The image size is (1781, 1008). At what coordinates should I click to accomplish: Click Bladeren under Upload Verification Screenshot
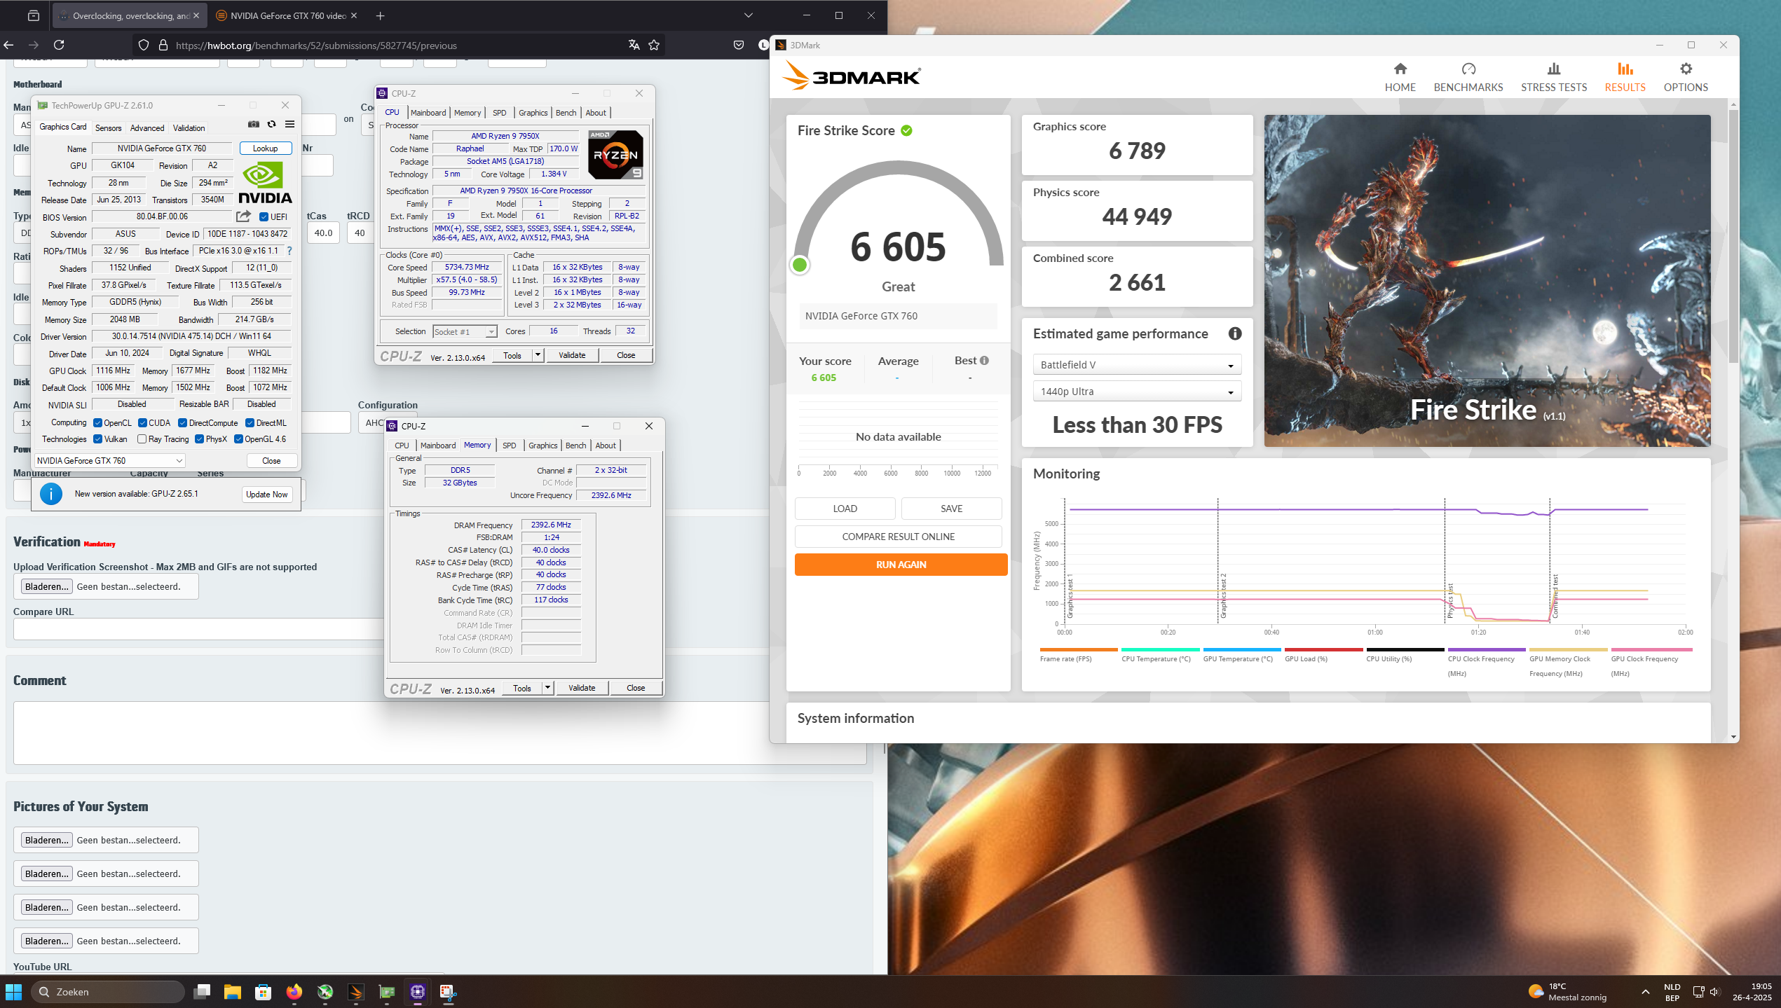pyautogui.click(x=46, y=587)
